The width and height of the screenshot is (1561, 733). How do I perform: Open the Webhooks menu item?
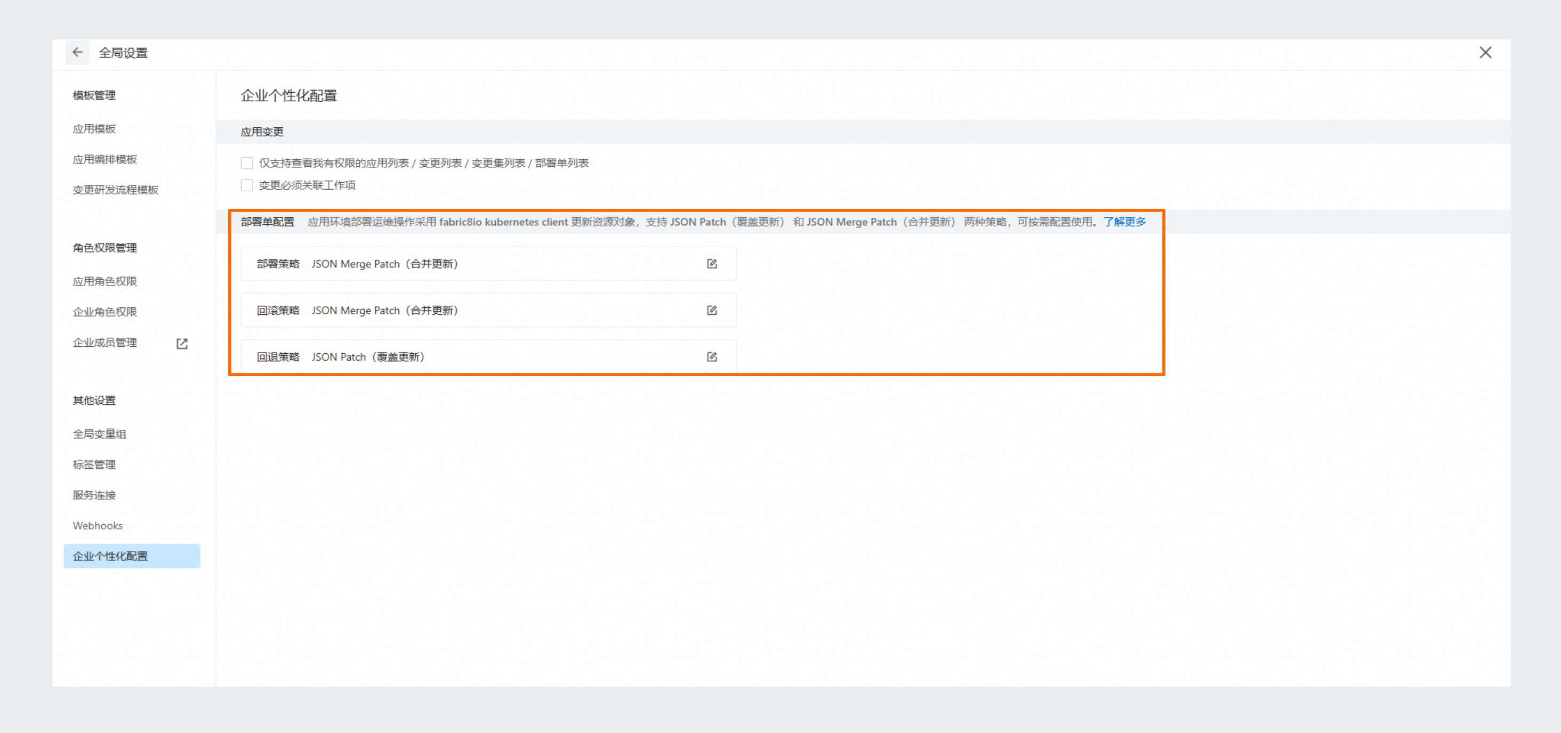click(x=98, y=525)
